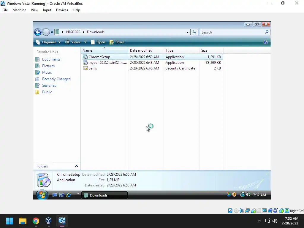Select the ChromeSetup file icon
304x228 pixels.
[x=85, y=57]
